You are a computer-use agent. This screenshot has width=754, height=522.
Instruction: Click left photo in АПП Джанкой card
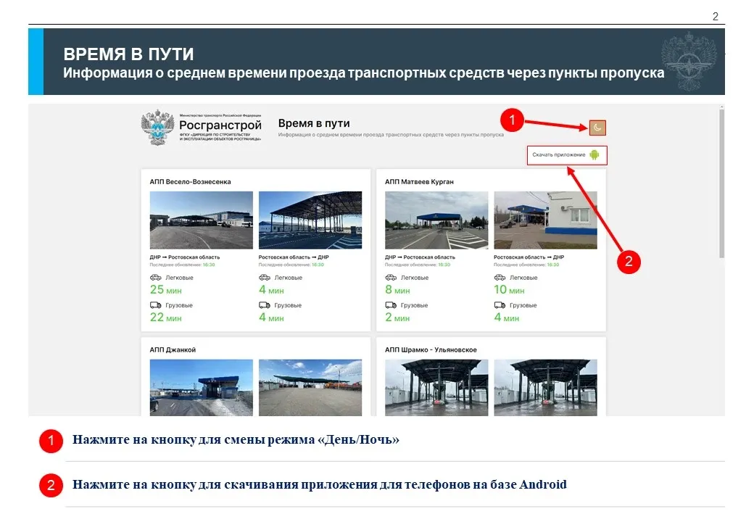pyautogui.click(x=201, y=388)
